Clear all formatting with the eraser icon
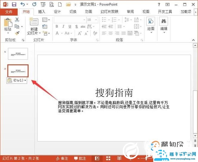This screenshot has width=198, height=162. [x=95, y=33]
